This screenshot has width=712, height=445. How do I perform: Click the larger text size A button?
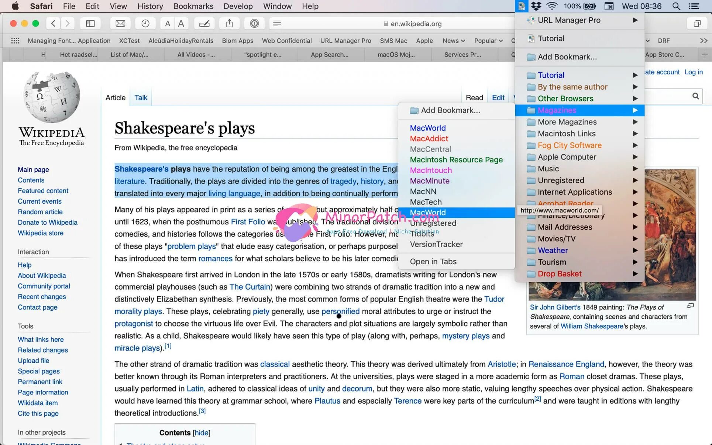(x=181, y=24)
